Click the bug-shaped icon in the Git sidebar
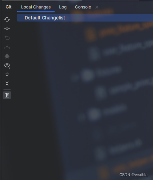This screenshot has width=153, height=180. click(x=7, y=56)
